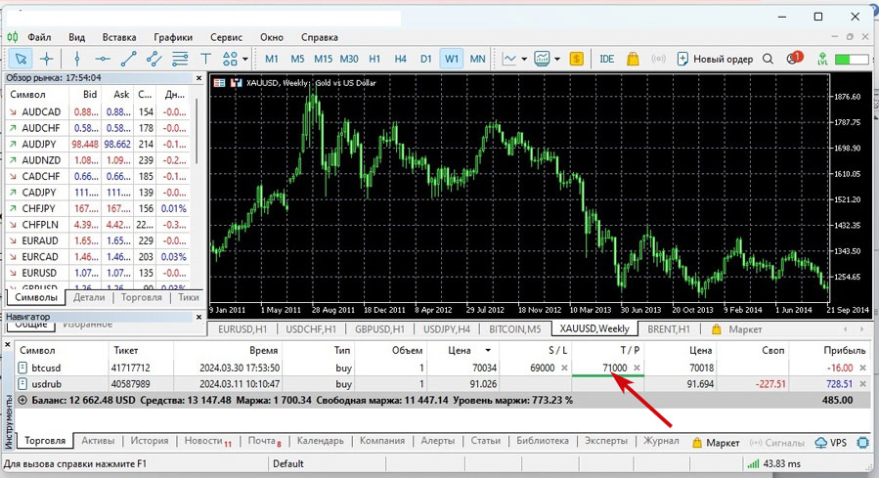This screenshot has width=879, height=478.
Task: Toggle the W1 weekly timeframe
Action: point(452,59)
